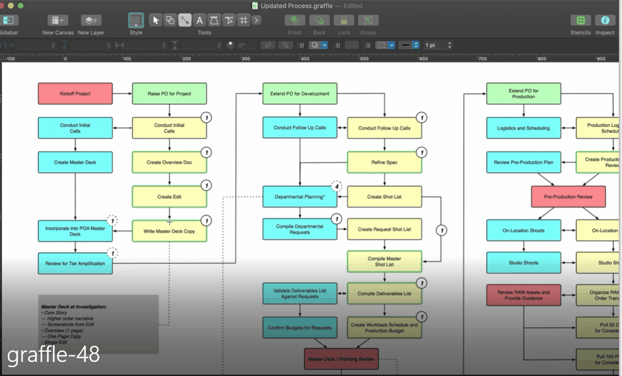Screen dimensions: 622x376
Task: Select the Selection arrow tool
Action: (x=155, y=20)
